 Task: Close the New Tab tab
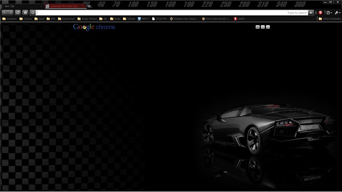click(x=42, y=6)
